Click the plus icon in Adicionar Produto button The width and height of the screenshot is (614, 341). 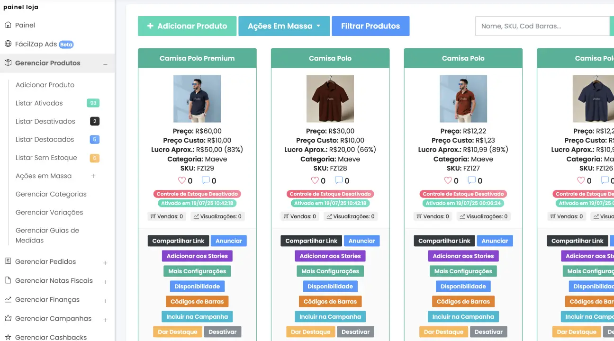click(x=150, y=26)
